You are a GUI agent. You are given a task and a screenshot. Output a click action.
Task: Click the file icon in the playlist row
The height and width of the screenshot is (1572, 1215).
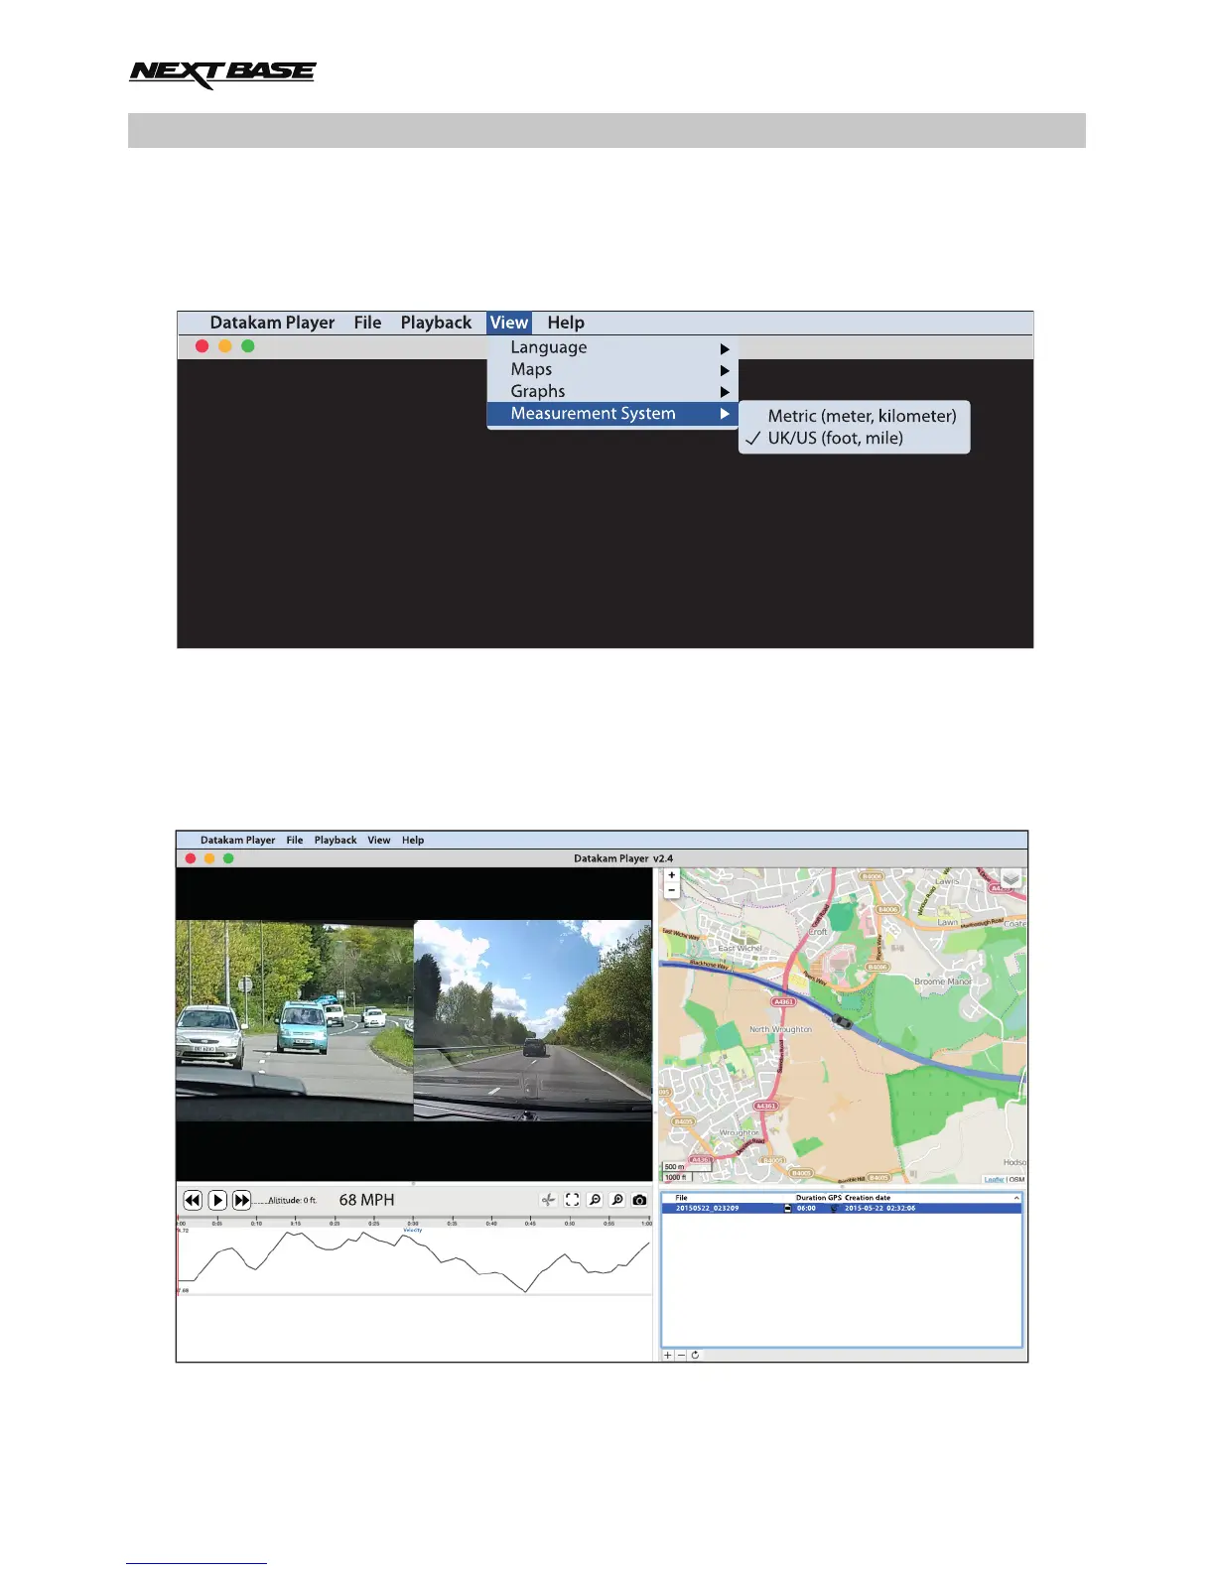click(x=788, y=1209)
